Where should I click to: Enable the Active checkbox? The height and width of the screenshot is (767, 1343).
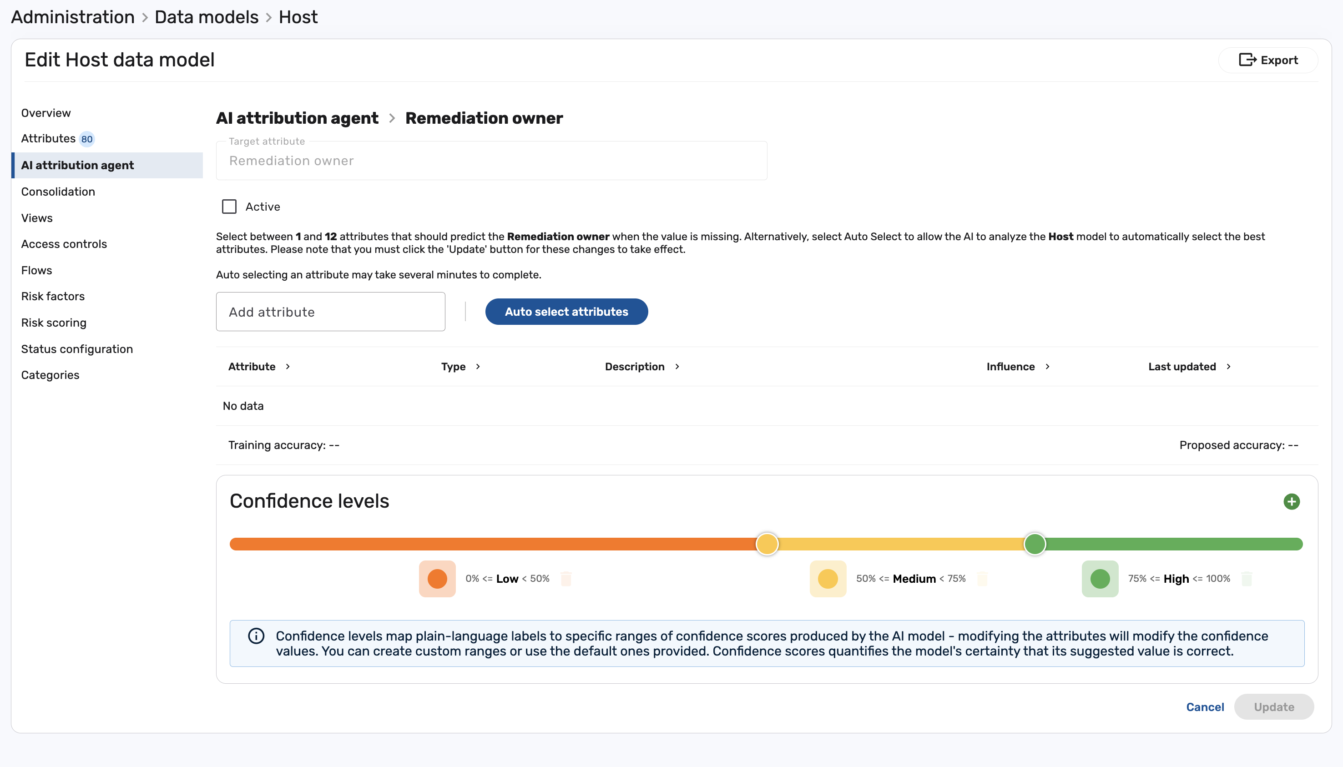[x=229, y=207]
